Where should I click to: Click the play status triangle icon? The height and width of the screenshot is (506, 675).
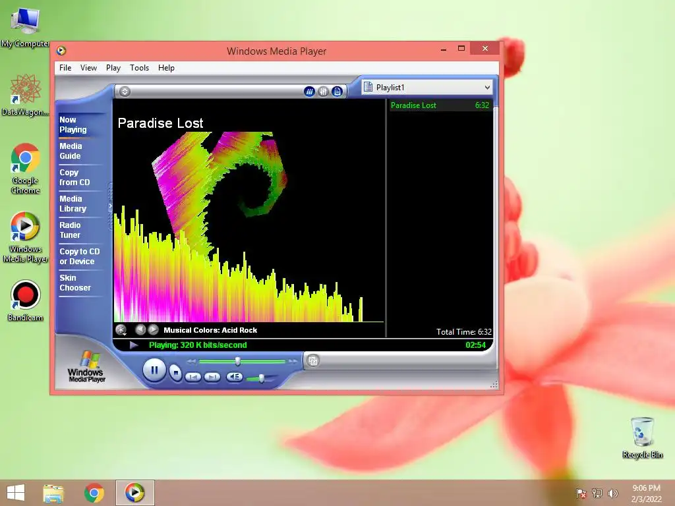pyautogui.click(x=134, y=345)
